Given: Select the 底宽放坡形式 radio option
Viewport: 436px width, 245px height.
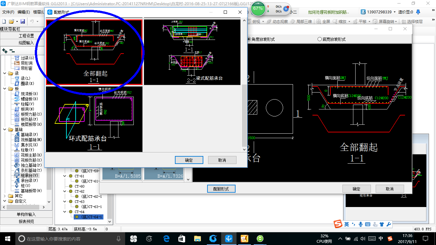Looking at the screenshot, I should point(332,39).
